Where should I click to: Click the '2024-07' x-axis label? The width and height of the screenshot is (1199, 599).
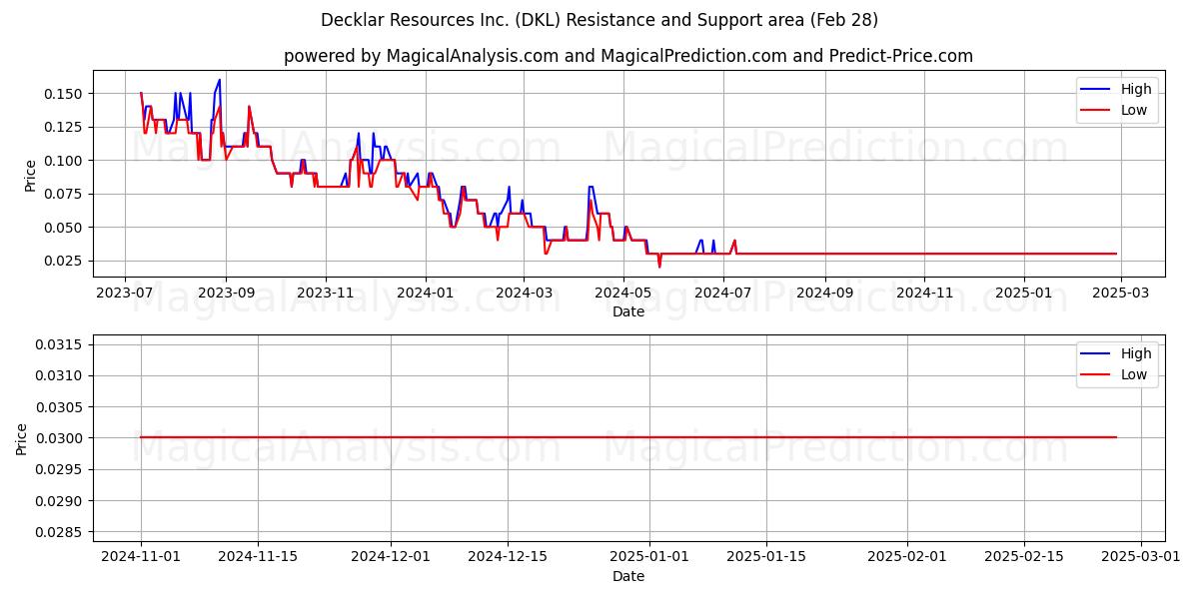(x=723, y=294)
